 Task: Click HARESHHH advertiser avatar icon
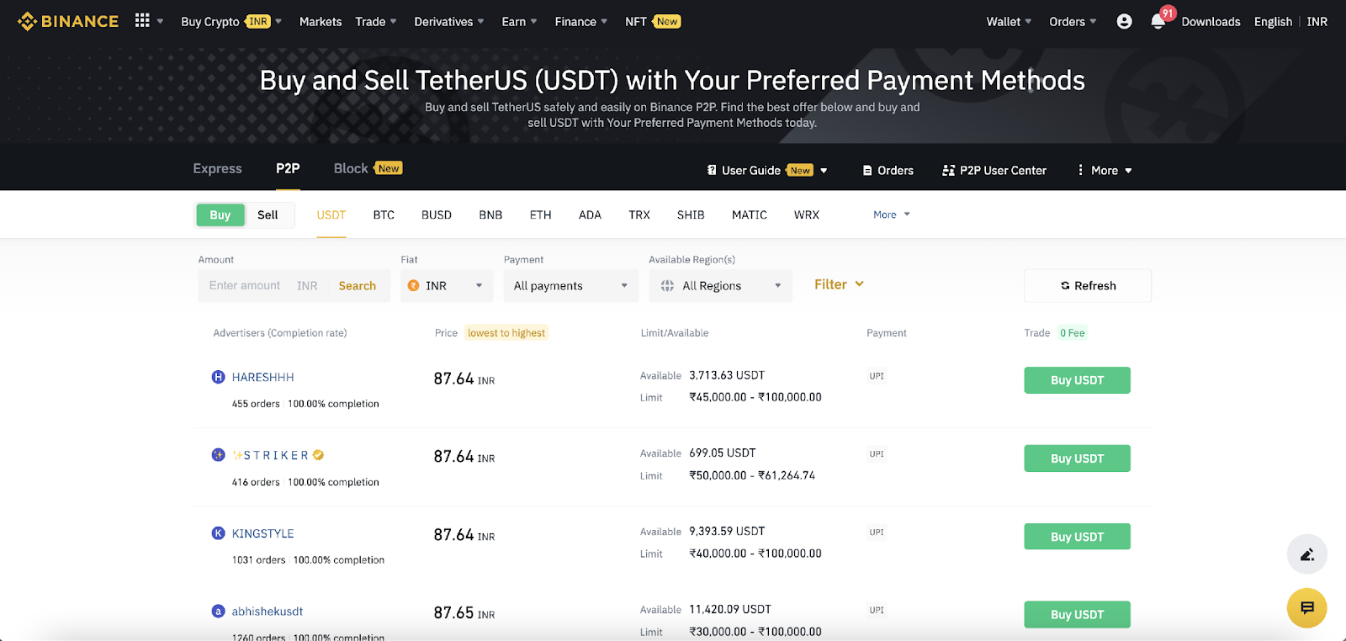click(218, 377)
